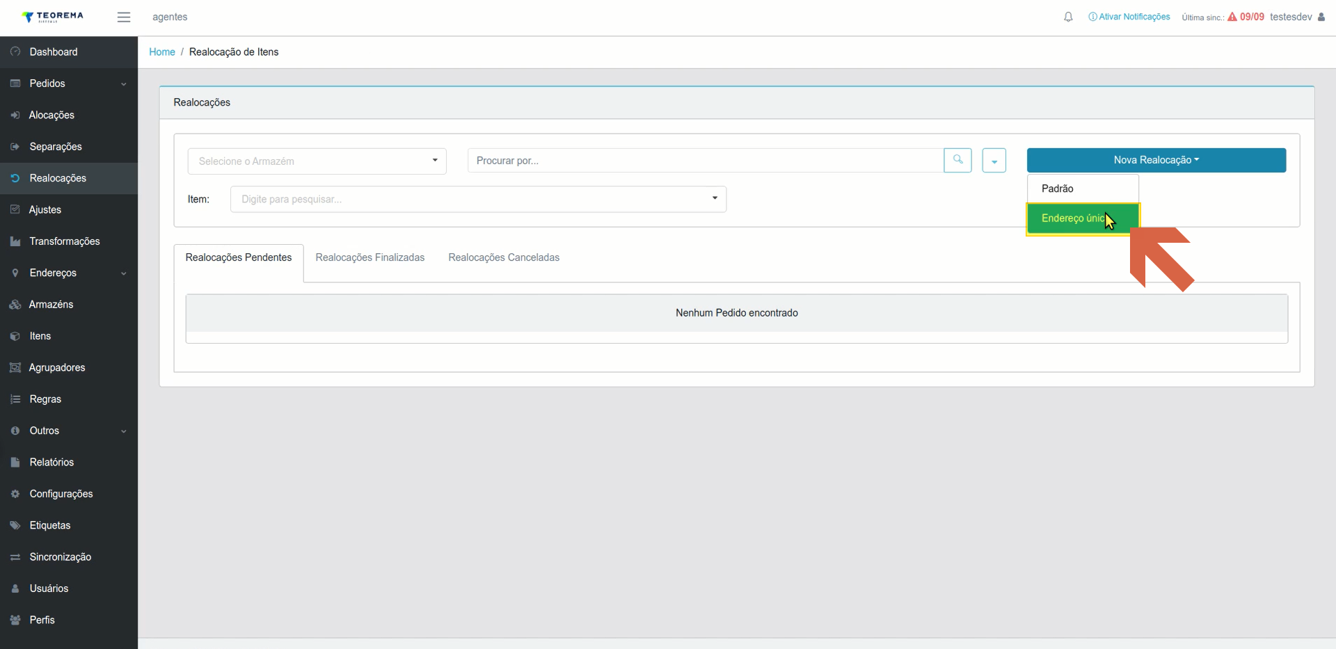
Task: Click Ativar Notificações link
Action: coord(1129,17)
